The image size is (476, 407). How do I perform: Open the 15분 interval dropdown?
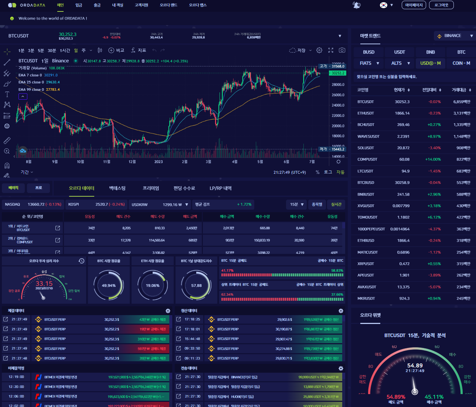(297, 204)
